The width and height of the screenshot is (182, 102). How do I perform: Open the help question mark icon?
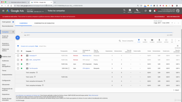(x=150, y=11)
